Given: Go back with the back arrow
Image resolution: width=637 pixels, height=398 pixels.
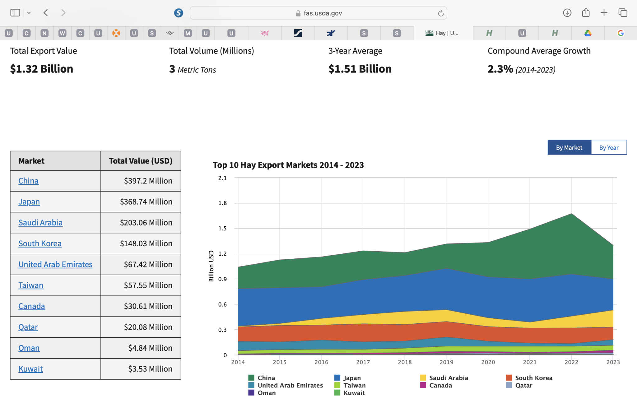Looking at the screenshot, I should click(x=46, y=13).
